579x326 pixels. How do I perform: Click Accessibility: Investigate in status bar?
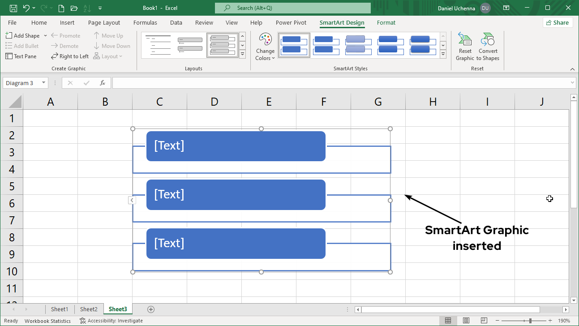tap(111, 321)
